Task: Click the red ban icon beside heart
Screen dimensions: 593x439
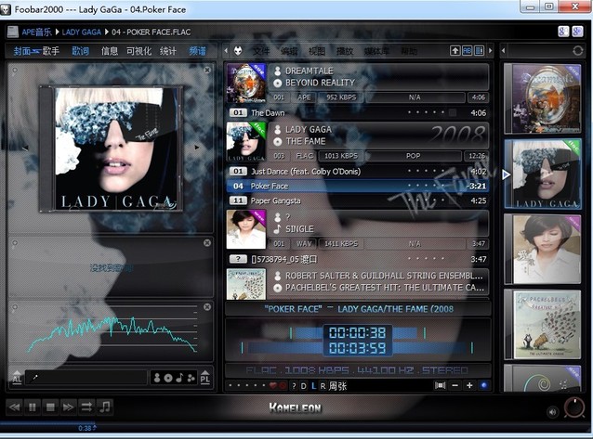Action: click(283, 386)
